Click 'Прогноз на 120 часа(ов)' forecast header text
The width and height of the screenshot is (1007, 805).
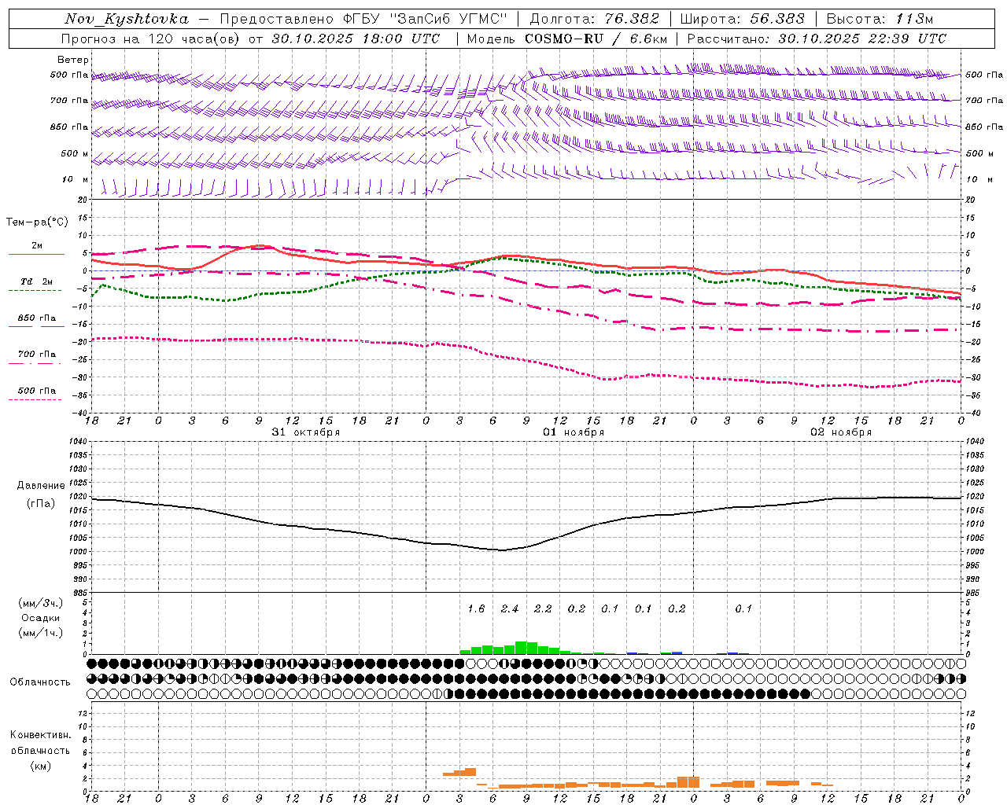click(151, 39)
